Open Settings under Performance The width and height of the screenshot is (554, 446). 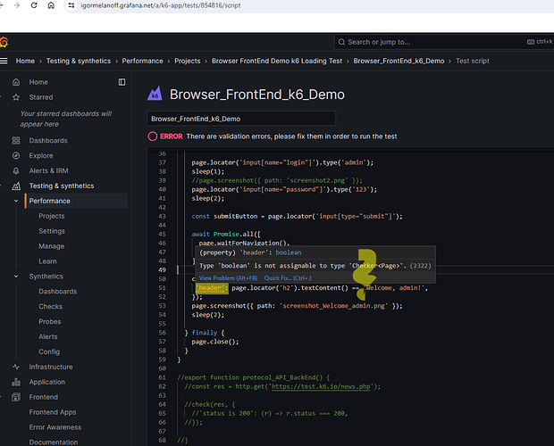coord(52,231)
